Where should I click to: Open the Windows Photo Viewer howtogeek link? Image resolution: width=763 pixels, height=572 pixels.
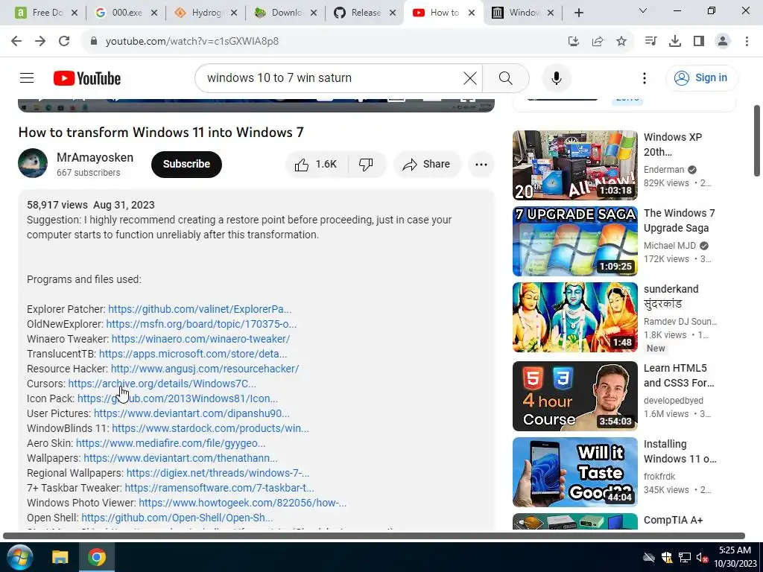(x=242, y=503)
